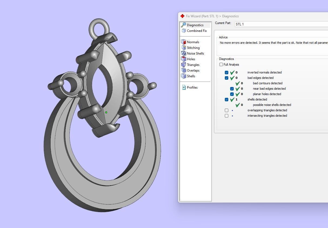Enable the Full Analysis checkbox

221,65
